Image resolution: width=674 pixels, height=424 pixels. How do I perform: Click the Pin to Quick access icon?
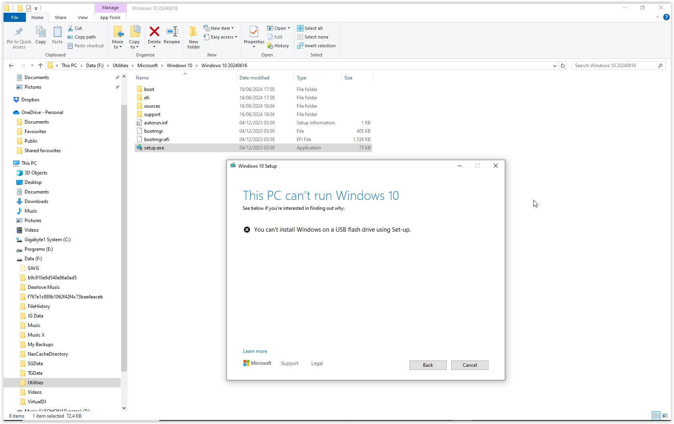click(19, 32)
